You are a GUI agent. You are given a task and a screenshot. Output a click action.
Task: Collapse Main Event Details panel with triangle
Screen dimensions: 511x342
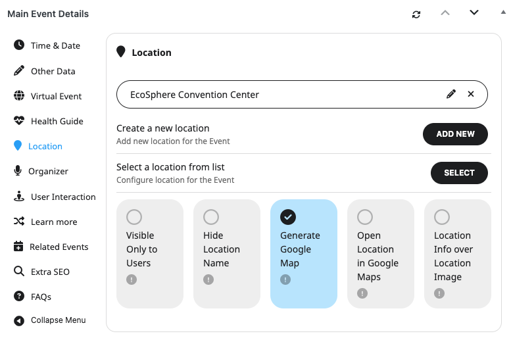pyautogui.click(x=503, y=12)
